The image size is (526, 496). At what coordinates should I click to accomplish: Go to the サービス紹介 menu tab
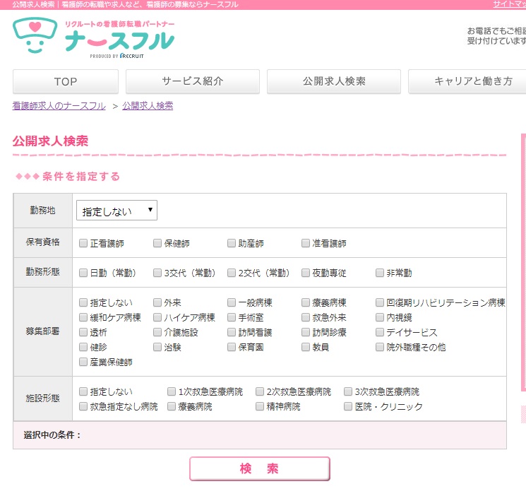coord(193,81)
